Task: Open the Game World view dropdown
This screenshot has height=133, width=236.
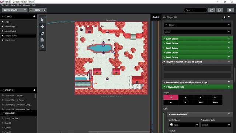Action: (x=15, y=10)
